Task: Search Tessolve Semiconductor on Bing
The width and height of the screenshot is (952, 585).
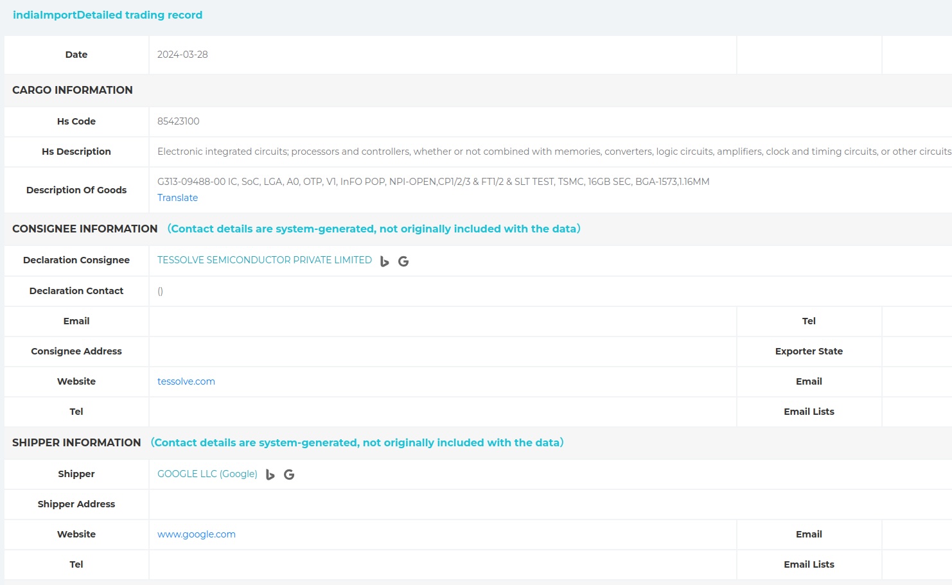Action: point(385,261)
